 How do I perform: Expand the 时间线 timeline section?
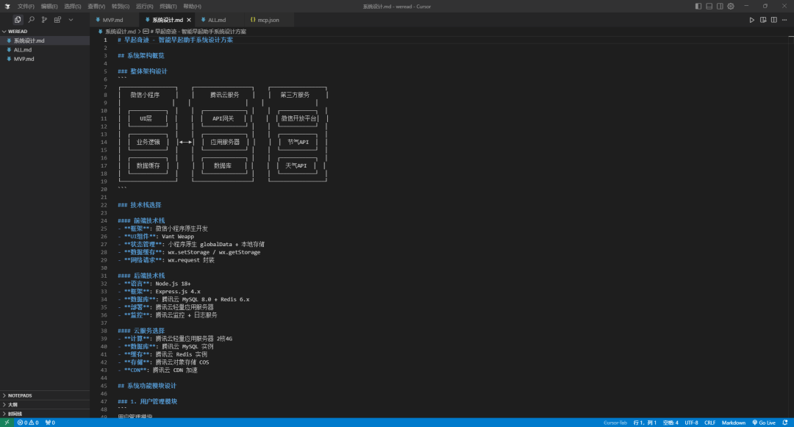click(x=45, y=414)
